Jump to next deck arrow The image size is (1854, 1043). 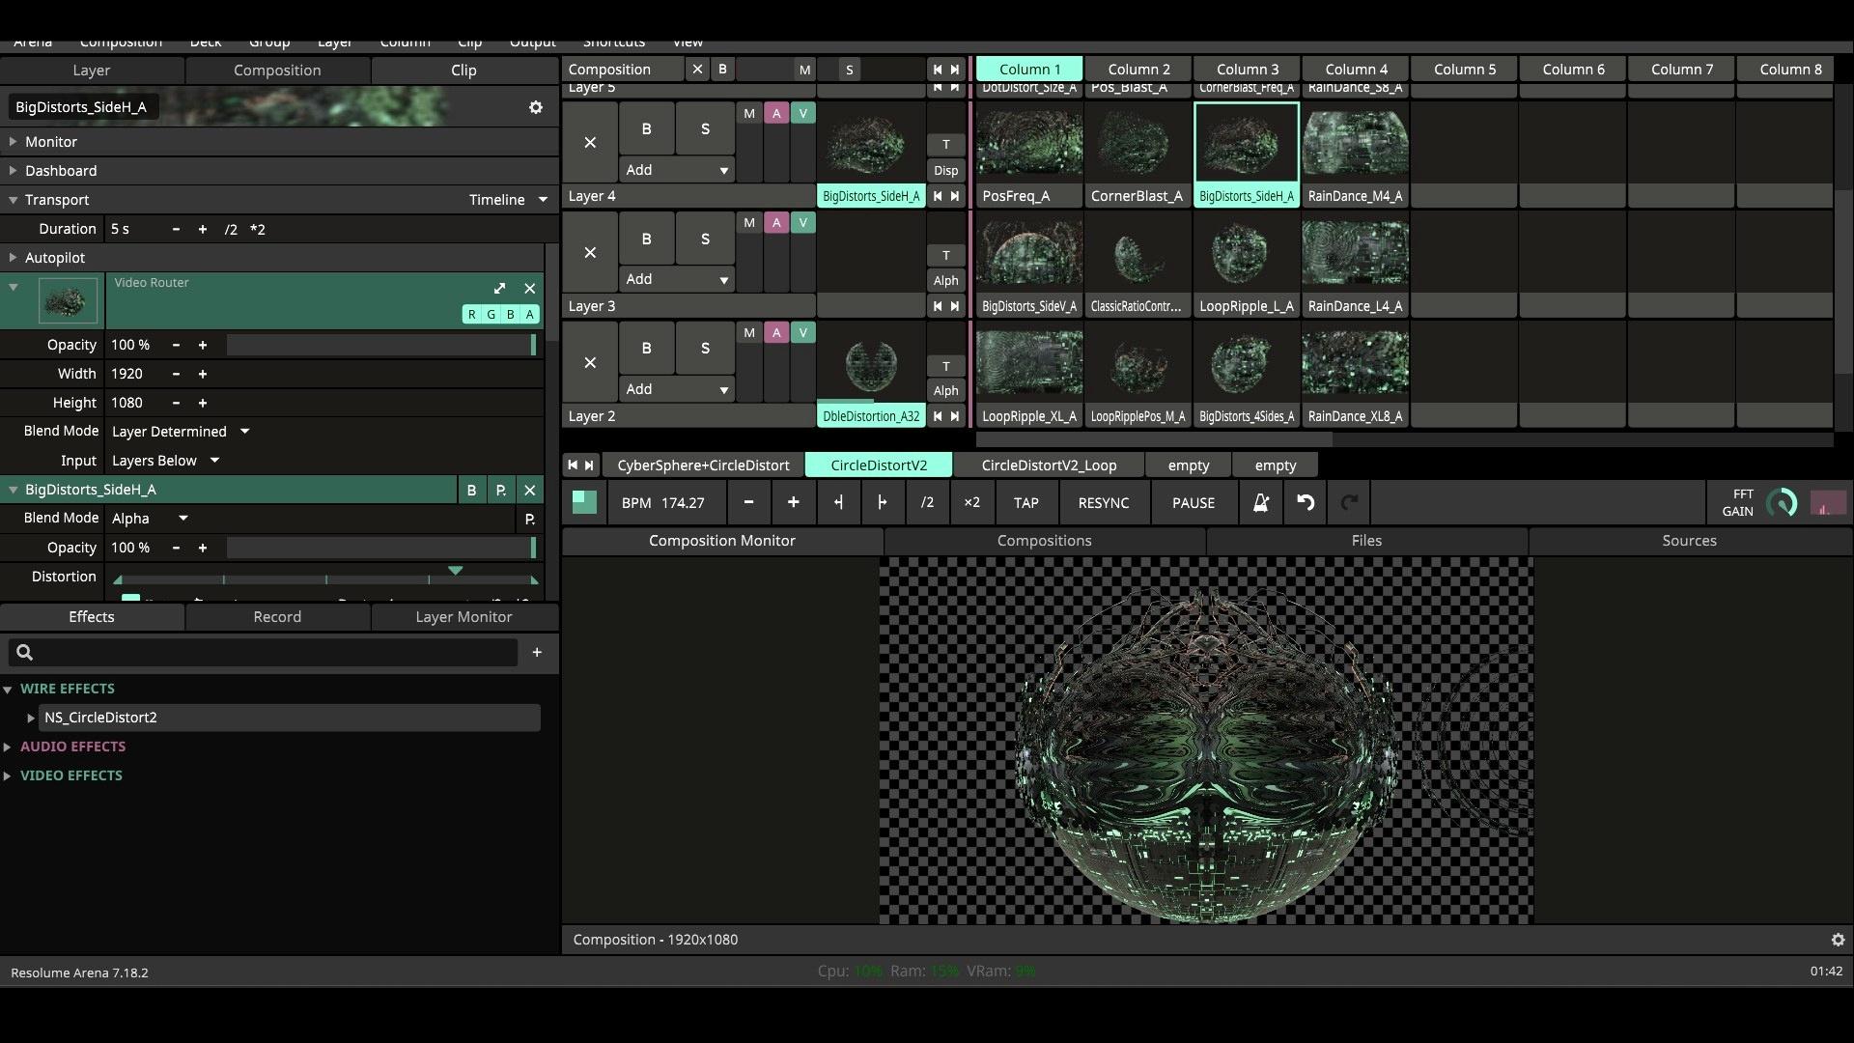[589, 465]
